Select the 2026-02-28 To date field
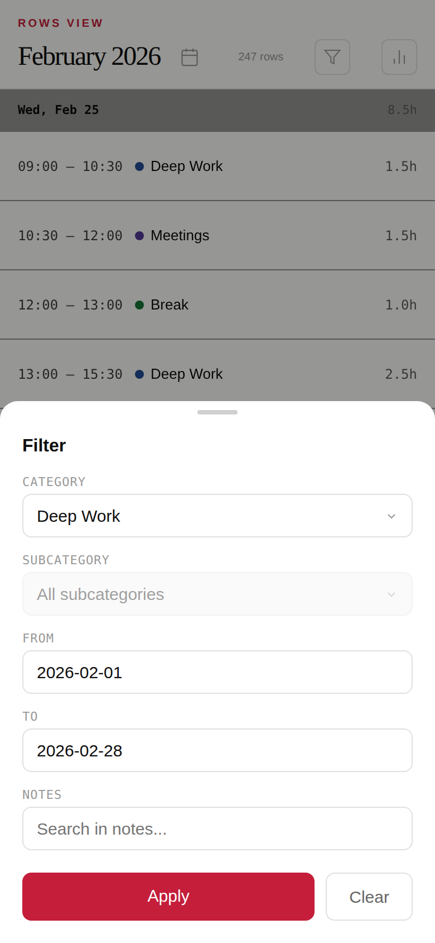This screenshot has width=435, height=943. (217, 750)
